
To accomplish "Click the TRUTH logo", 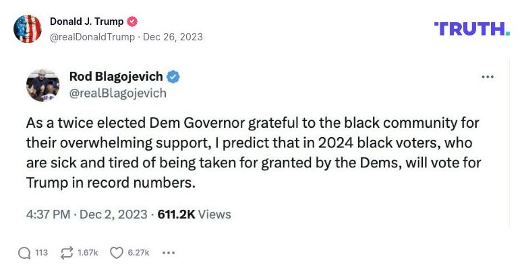I will point(472,29).
